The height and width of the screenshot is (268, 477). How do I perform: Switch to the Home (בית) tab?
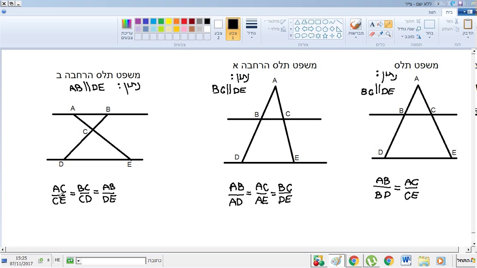(x=449, y=12)
